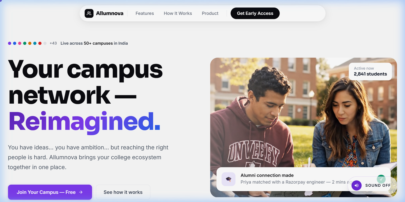Click the Allumnova brand name

[110, 13]
